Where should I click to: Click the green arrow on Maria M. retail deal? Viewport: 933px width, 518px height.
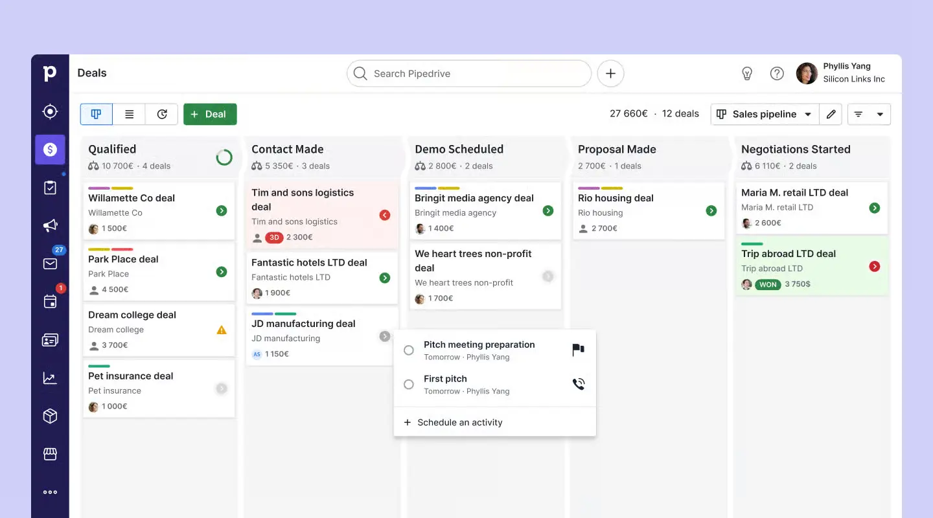[875, 208]
